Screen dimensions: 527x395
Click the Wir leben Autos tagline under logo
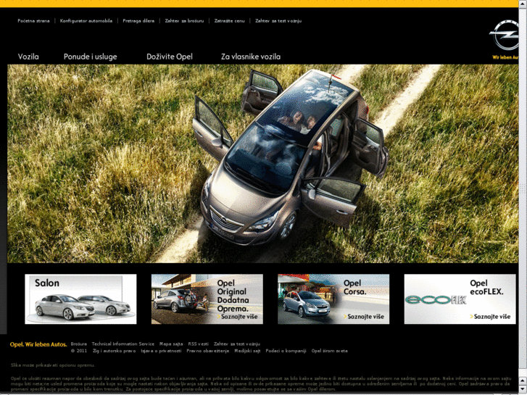[505, 57]
